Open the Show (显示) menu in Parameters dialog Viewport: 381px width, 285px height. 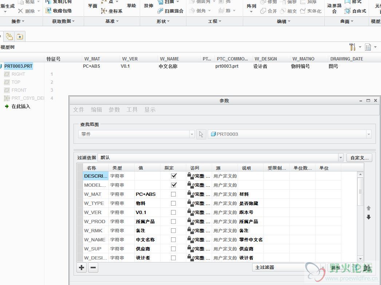150,110
